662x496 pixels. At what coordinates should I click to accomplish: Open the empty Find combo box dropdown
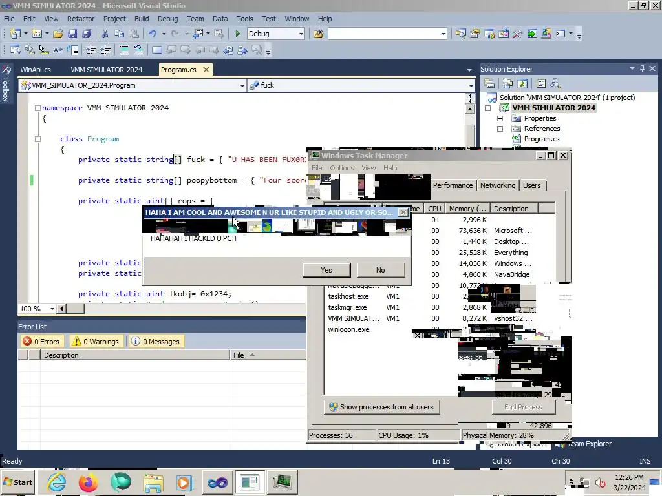pyautogui.click(x=443, y=34)
